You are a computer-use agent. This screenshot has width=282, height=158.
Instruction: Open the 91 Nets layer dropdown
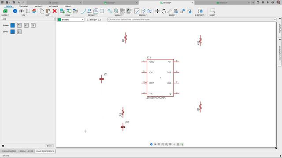[x=71, y=19]
